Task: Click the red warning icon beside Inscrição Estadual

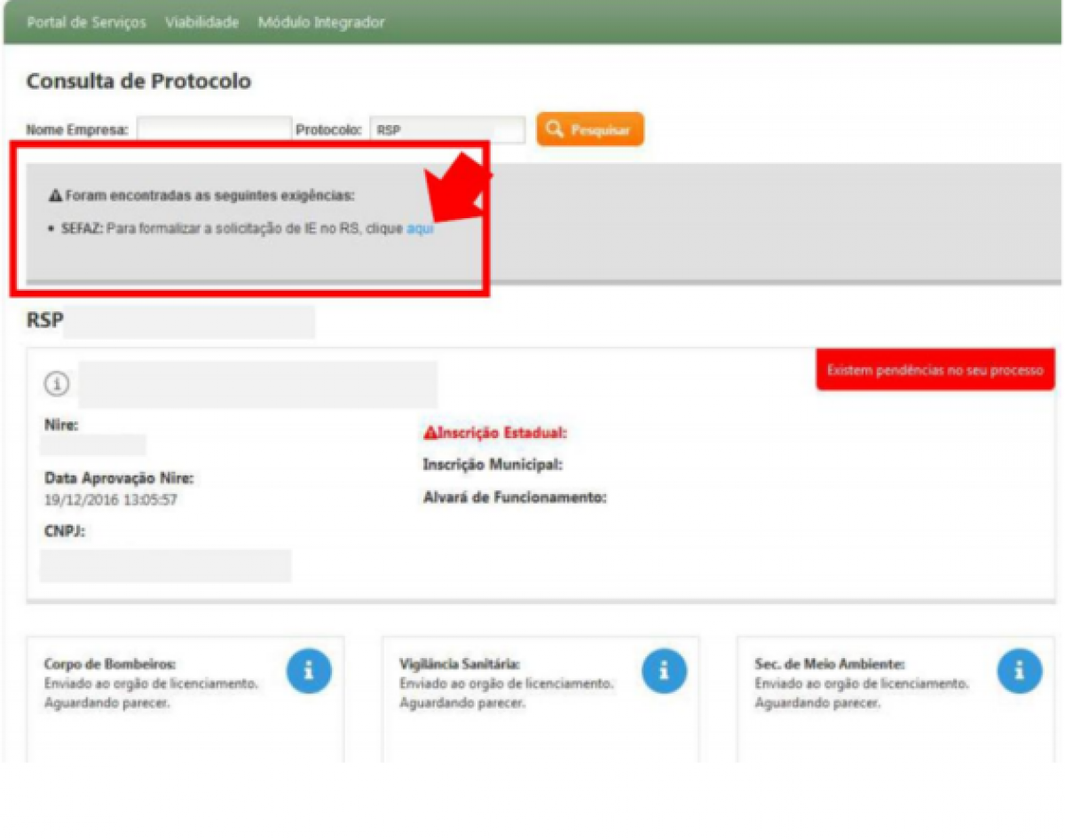Action: [x=430, y=434]
